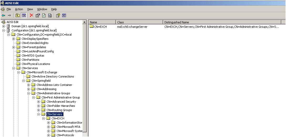Click the Refresh toolbar icon
Viewport: 286px width, 137px height.
pyautogui.click(x=44, y=16)
